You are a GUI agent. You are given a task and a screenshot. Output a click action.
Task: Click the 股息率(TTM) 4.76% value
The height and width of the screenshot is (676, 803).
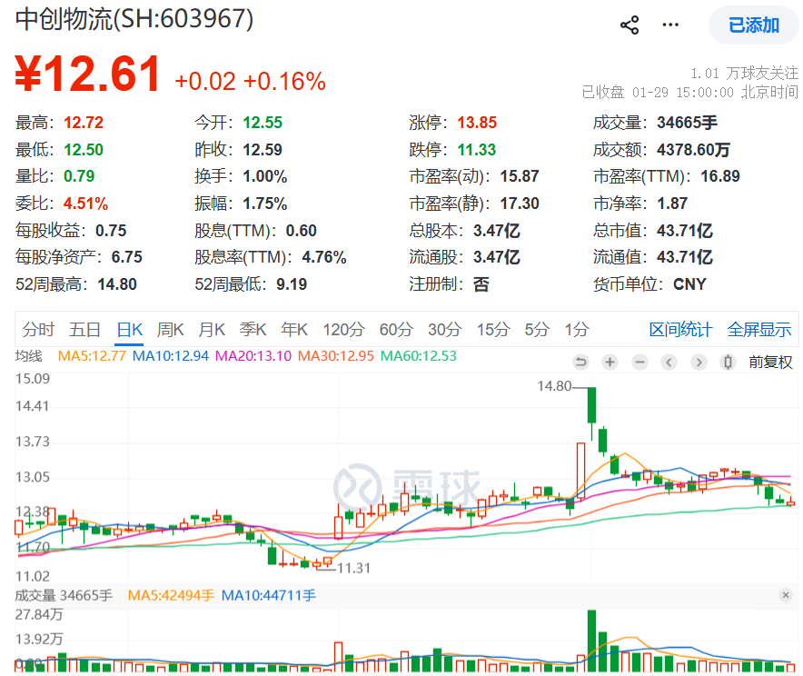click(x=324, y=257)
